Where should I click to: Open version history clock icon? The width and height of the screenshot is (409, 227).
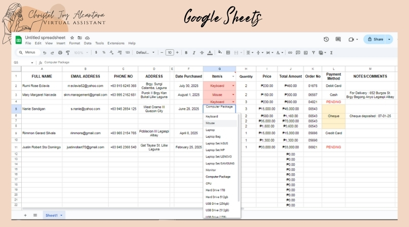pyautogui.click(x=326, y=39)
